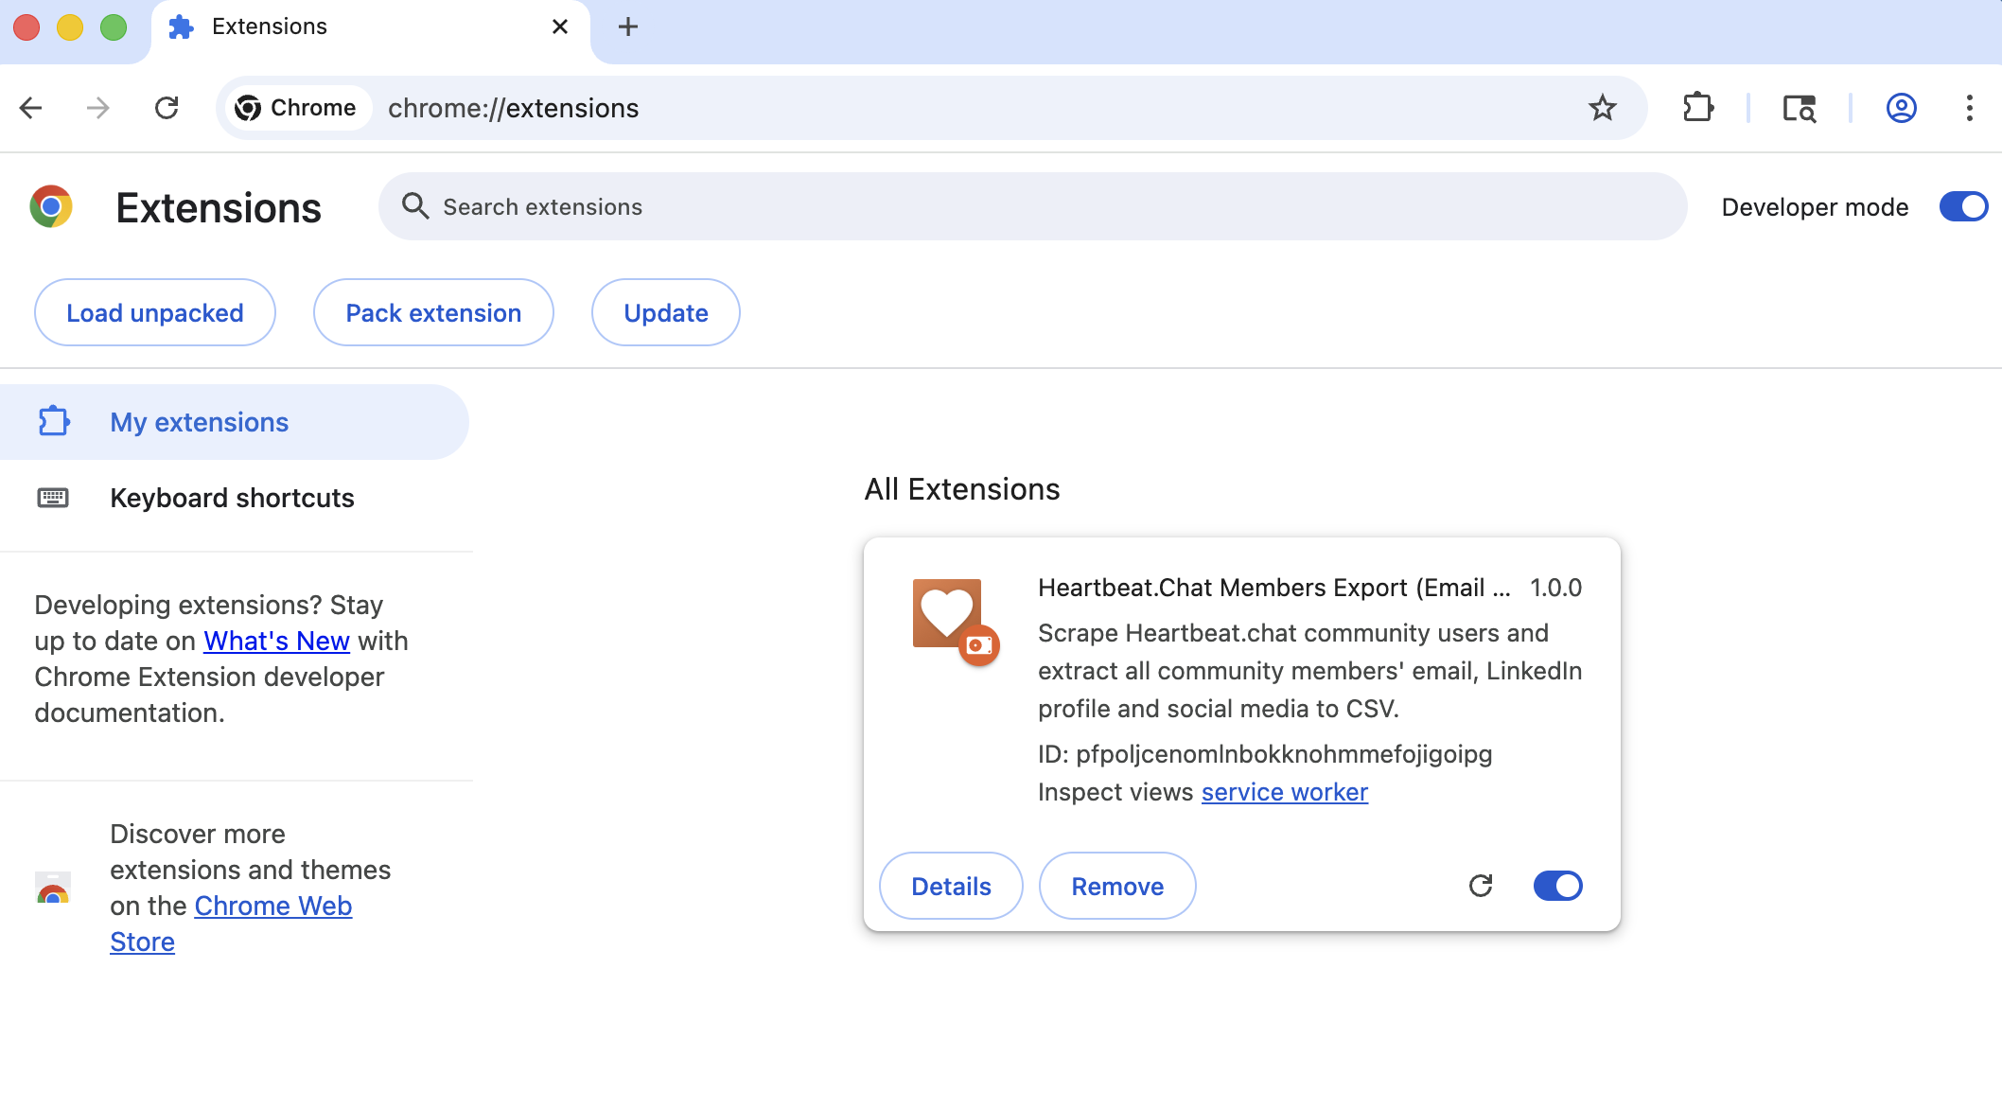The image size is (2002, 1109).
Task: Click the Extensions page heading
Action: [219, 207]
